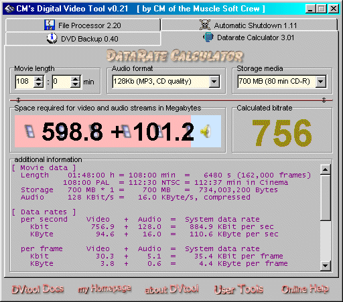Click the speaker icon in audio space area
This screenshot has width=343, height=302.
[x=206, y=131]
